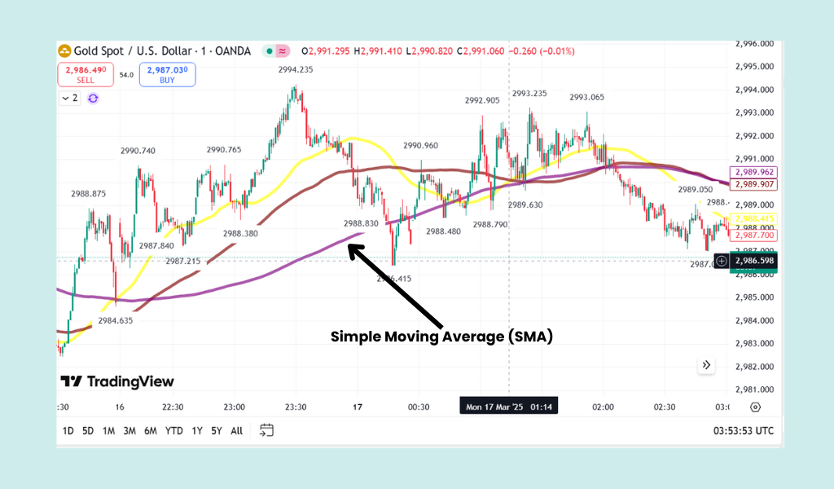This screenshot has width=834, height=489.
Task: Click the 2993.235 peak label
Action: tap(529, 94)
